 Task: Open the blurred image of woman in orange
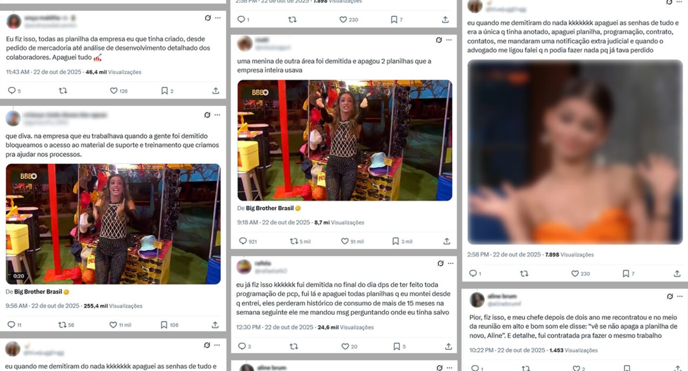pyautogui.click(x=575, y=152)
